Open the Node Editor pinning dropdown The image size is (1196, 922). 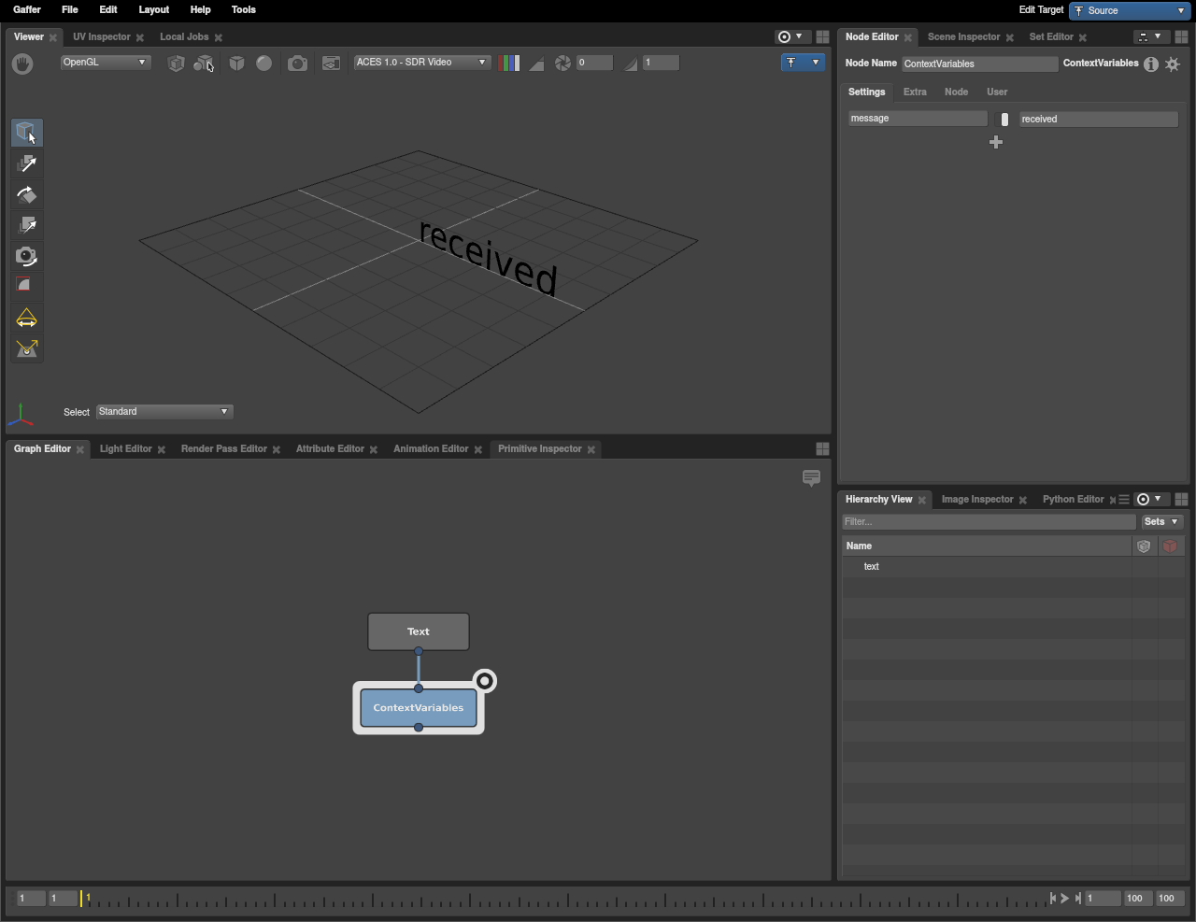click(1151, 36)
